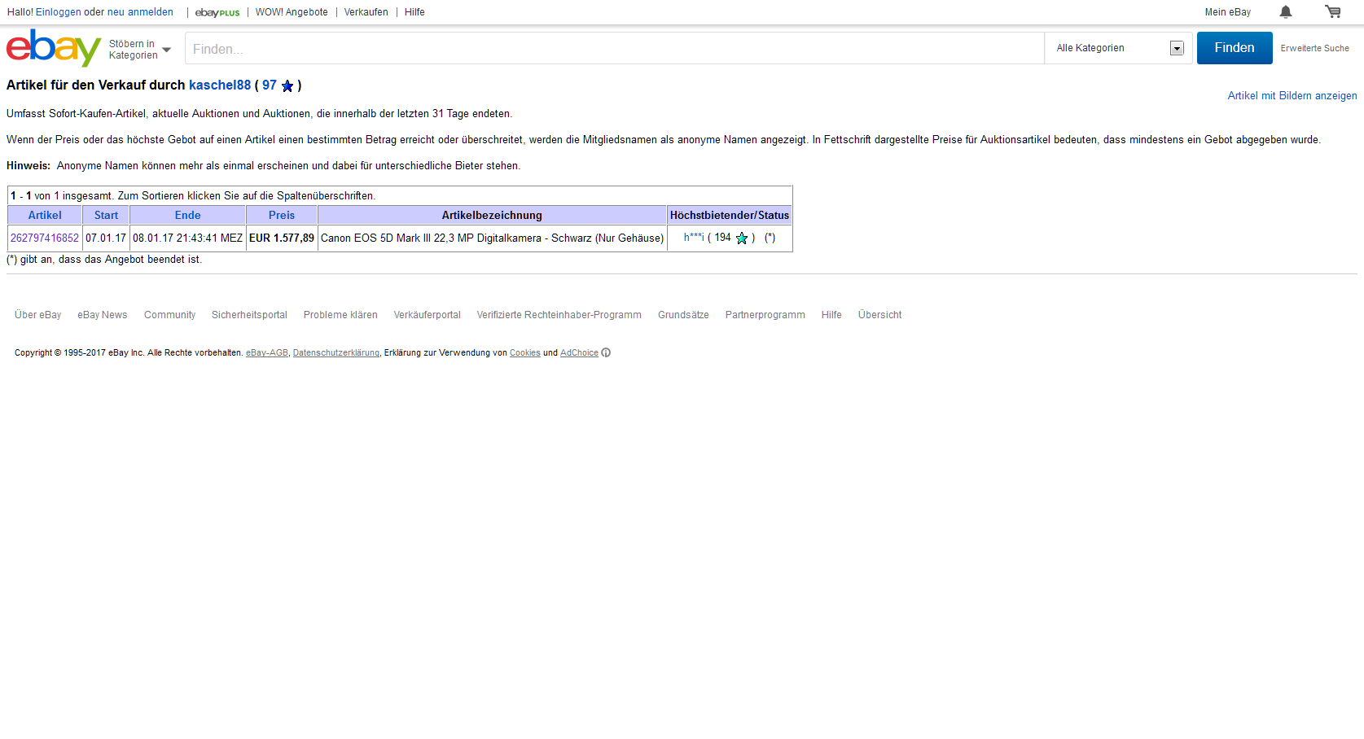Click the blue feedback star beside kaschel88
Image resolution: width=1364 pixels, height=739 pixels.
point(287,86)
